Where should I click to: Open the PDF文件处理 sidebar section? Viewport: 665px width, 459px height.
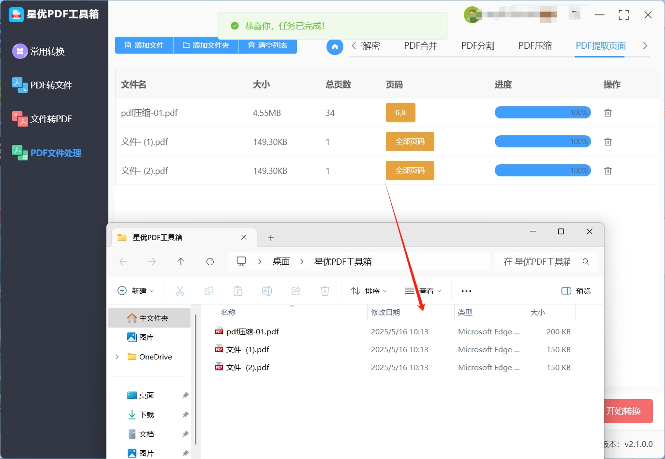click(47, 153)
